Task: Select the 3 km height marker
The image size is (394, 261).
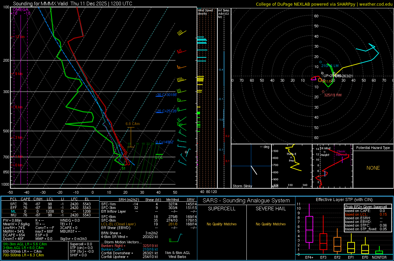Action: tap(19, 138)
